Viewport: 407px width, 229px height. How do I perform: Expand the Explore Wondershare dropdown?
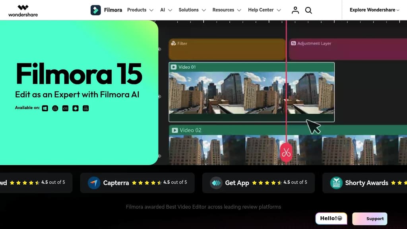click(374, 10)
